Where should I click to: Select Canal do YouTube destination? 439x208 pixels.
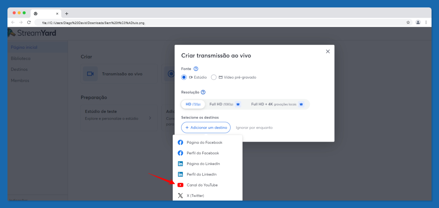(x=208, y=185)
